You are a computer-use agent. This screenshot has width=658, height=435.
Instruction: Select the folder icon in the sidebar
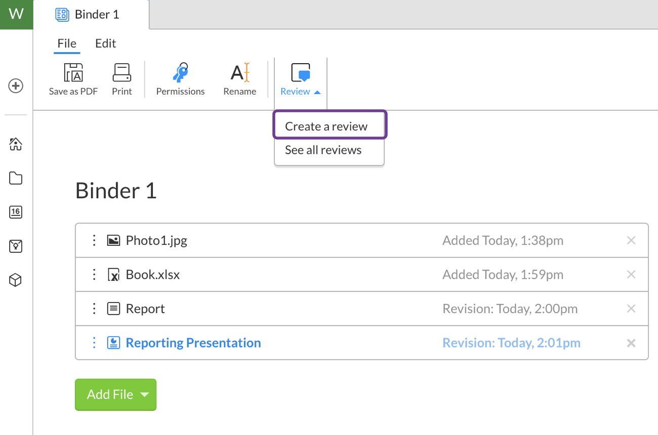tap(16, 179)
